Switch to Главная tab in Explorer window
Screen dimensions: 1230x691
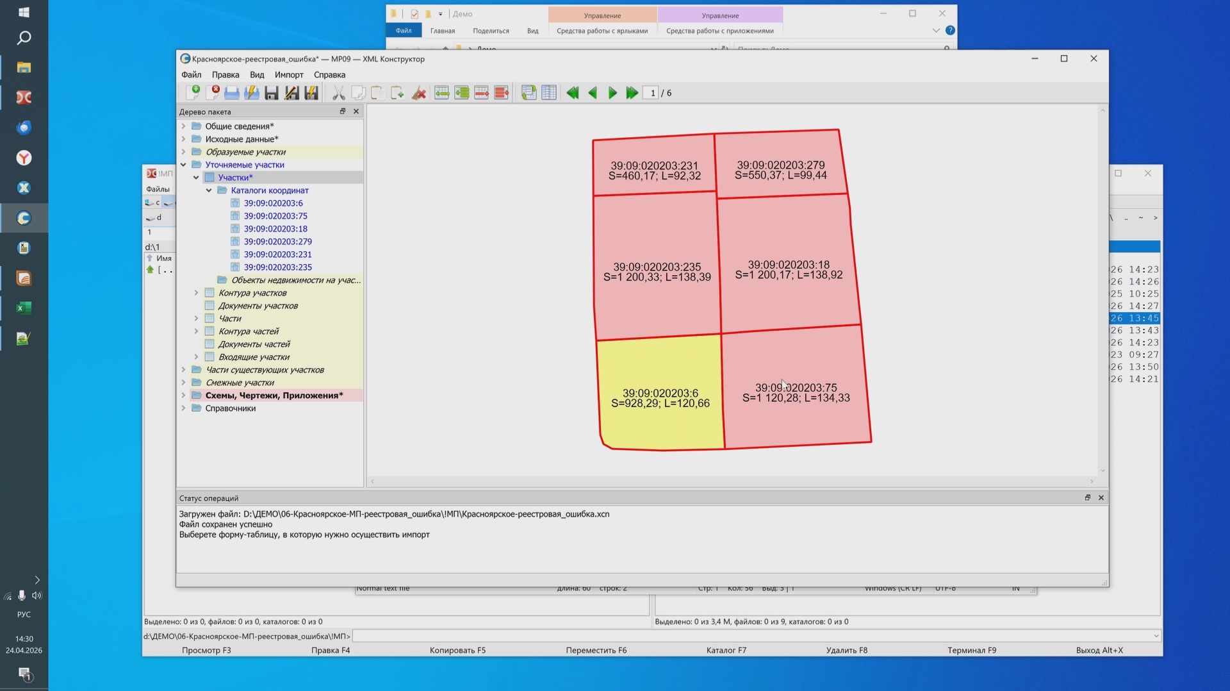point(443,31)
